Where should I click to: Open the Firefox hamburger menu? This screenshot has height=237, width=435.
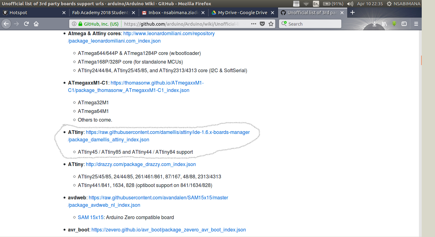click(416, 24)
